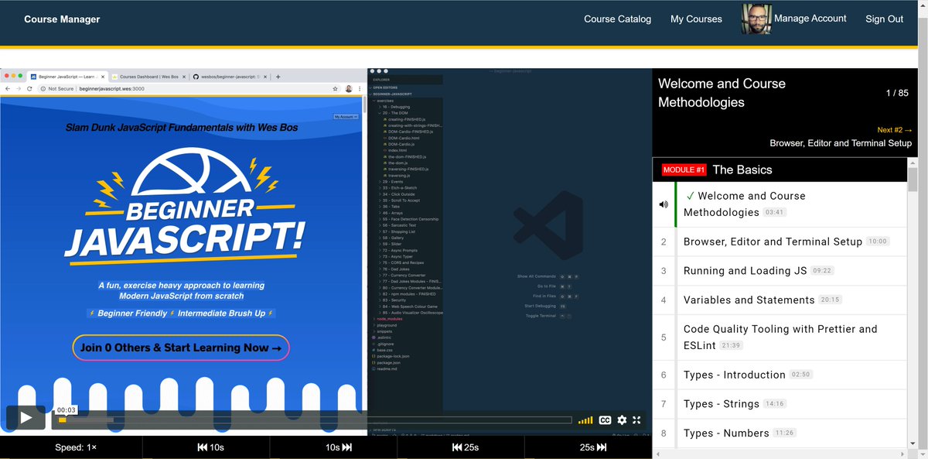
Task: Adjust the video volume bars
Action: [x=585, y=420]
